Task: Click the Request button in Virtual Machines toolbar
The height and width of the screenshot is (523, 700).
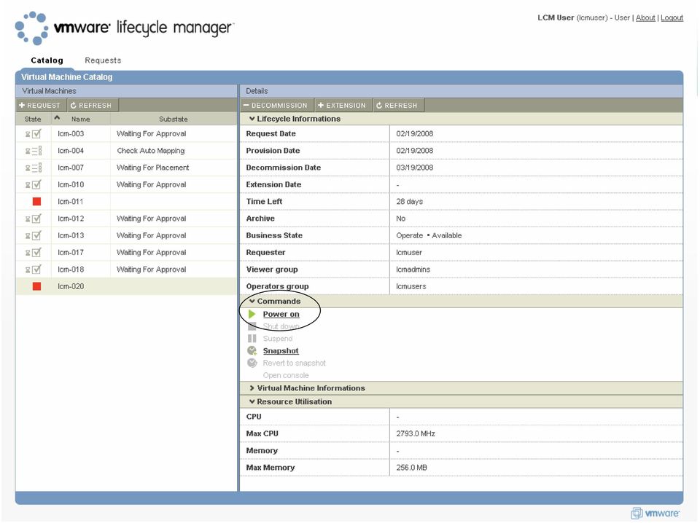Action: pyautogui.click(x=39, y=105)
